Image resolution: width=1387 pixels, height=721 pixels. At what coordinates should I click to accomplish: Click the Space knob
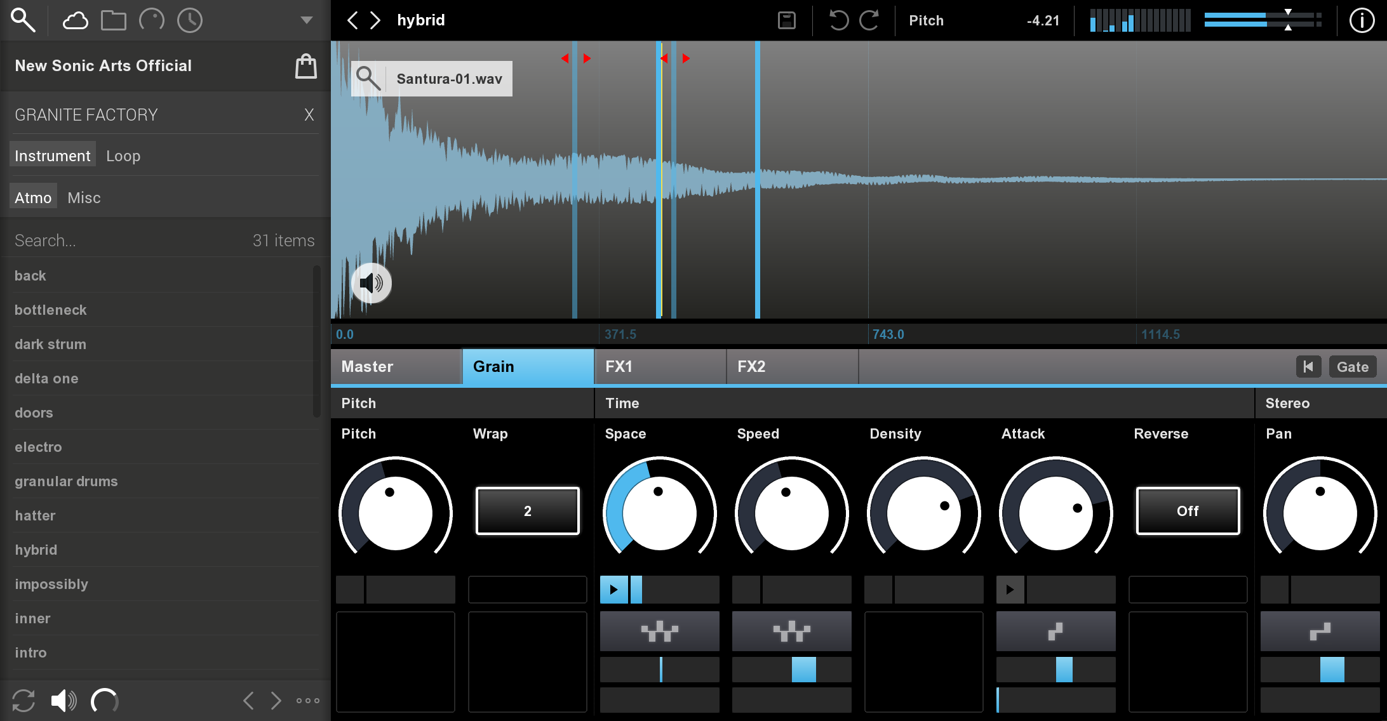[660, 513]
